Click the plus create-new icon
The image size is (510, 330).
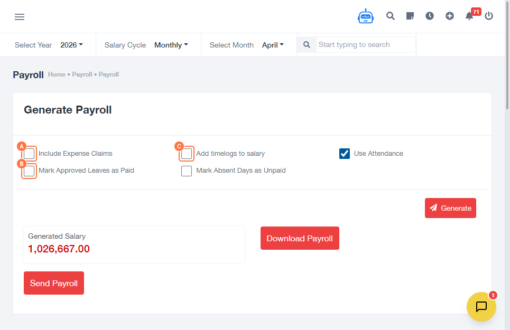coord(450,16)
